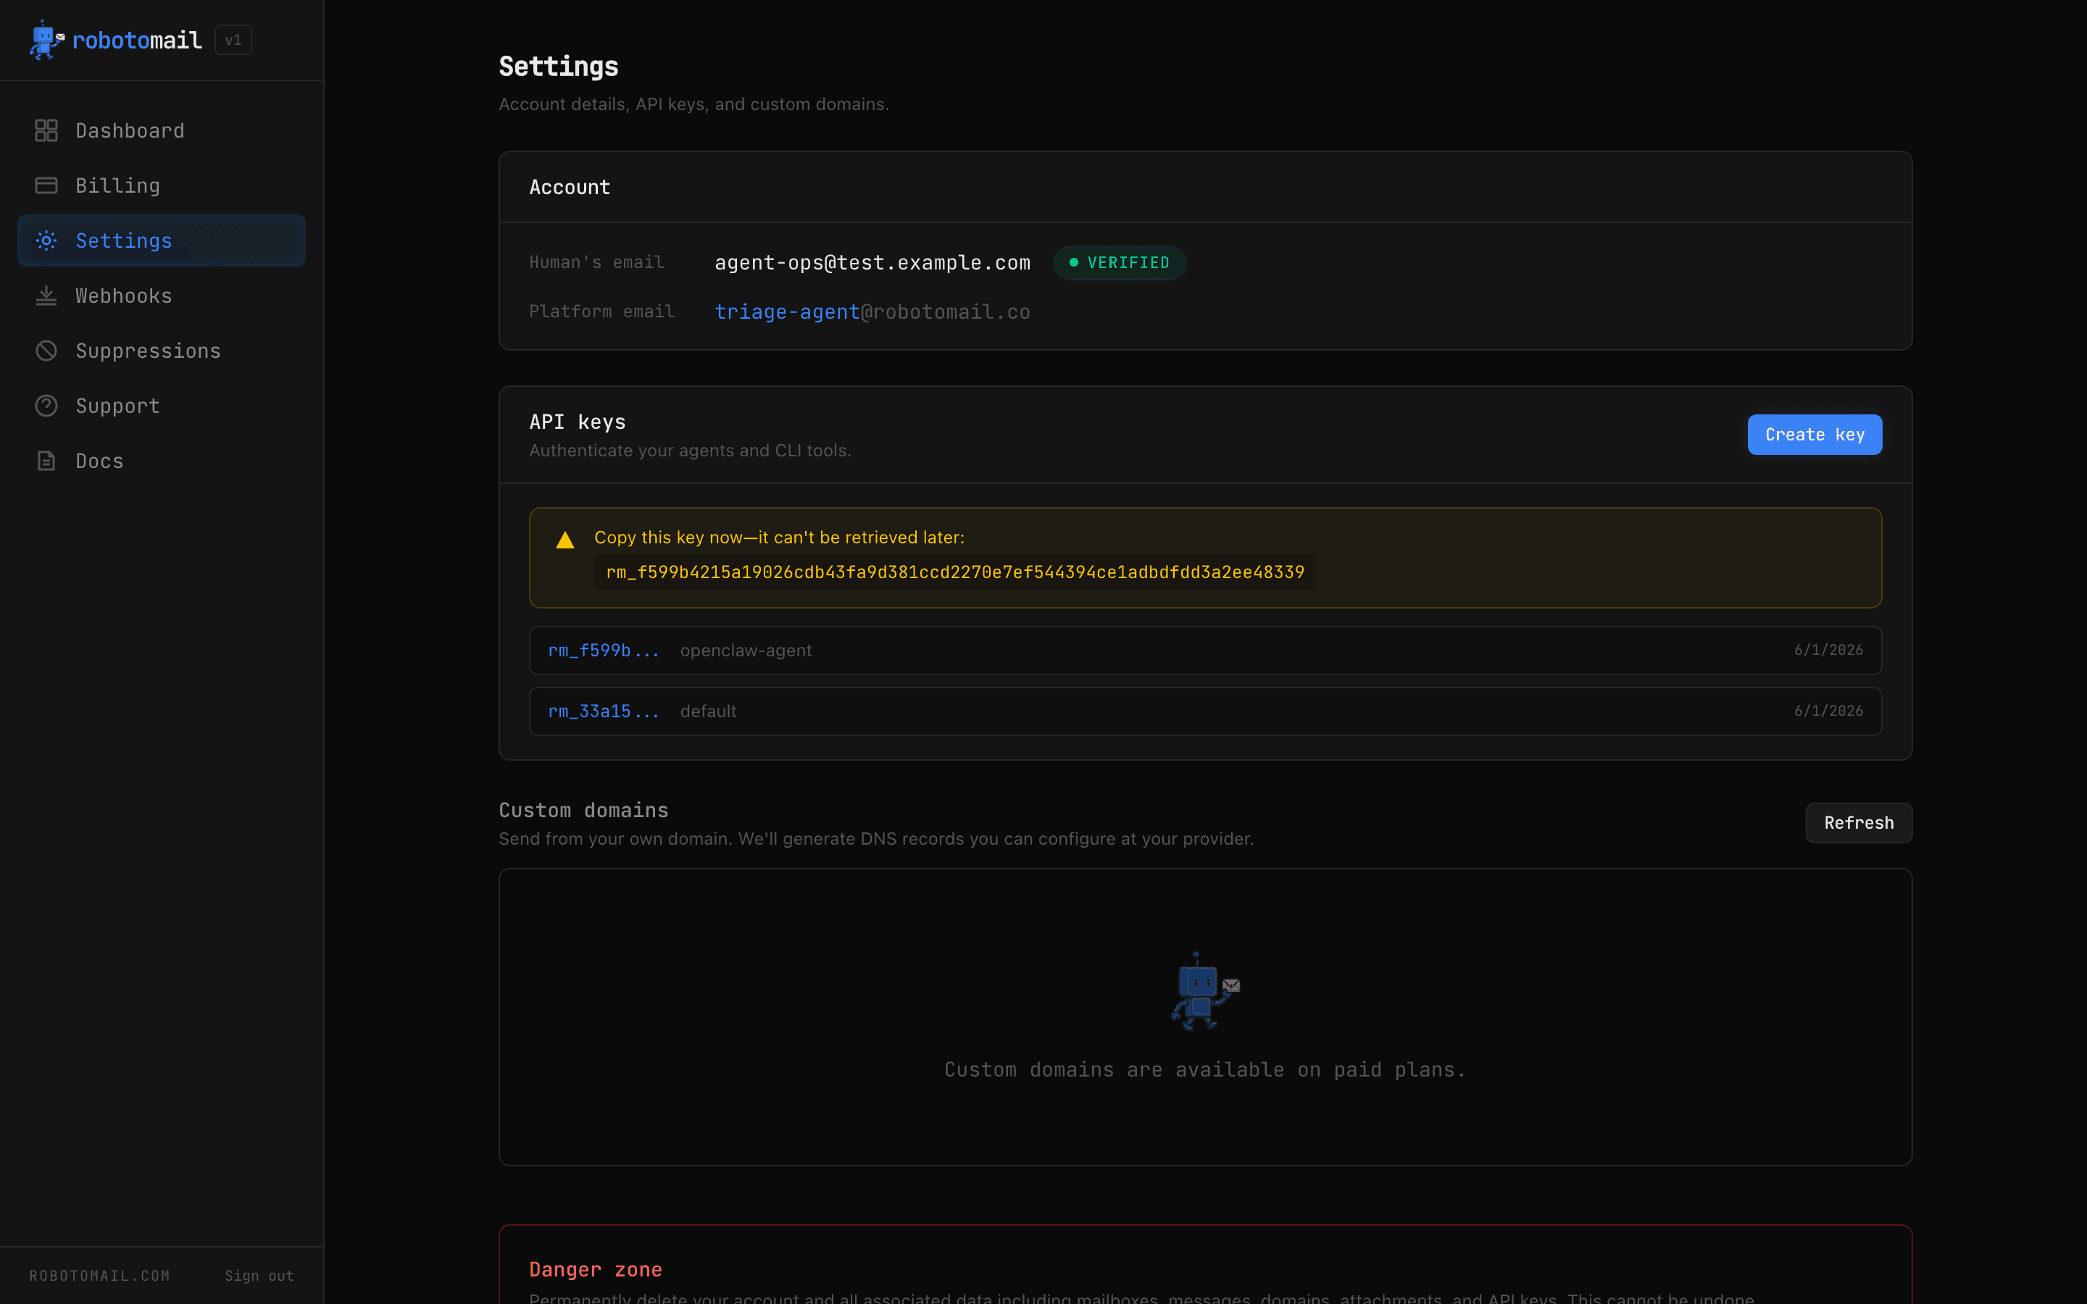The height and width of the screenshot is (1304, 2087).
Task: Click the yellow warning triangle icon
Action: 565,540
